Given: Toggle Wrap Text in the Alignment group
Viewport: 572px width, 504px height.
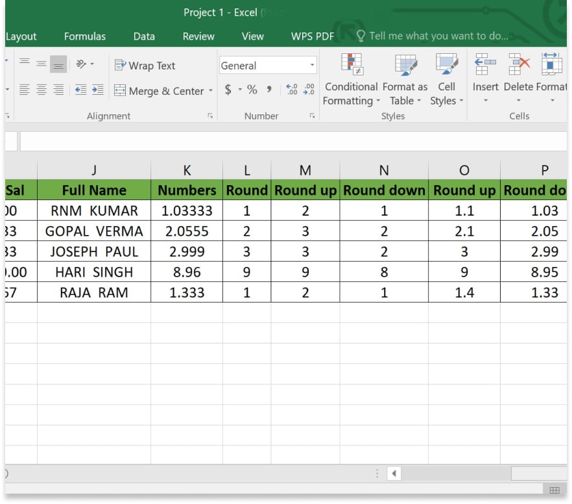Looking at the screenshot, I should 145,66.
